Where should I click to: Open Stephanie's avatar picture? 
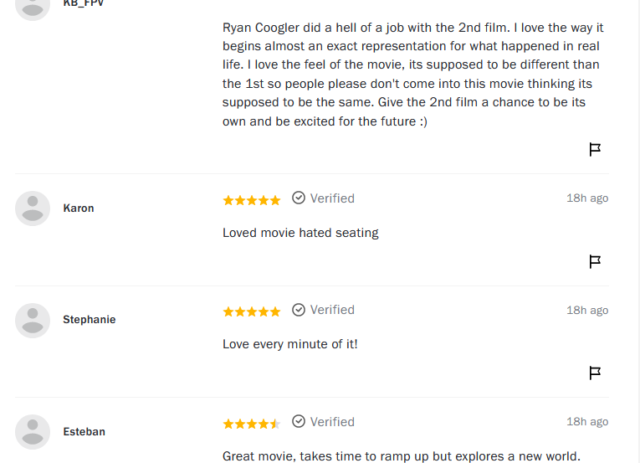point(33,321)
